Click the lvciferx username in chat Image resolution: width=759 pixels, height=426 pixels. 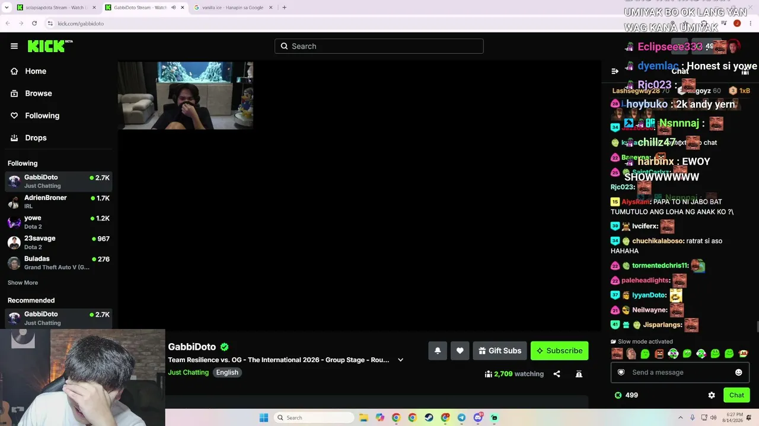645,226
